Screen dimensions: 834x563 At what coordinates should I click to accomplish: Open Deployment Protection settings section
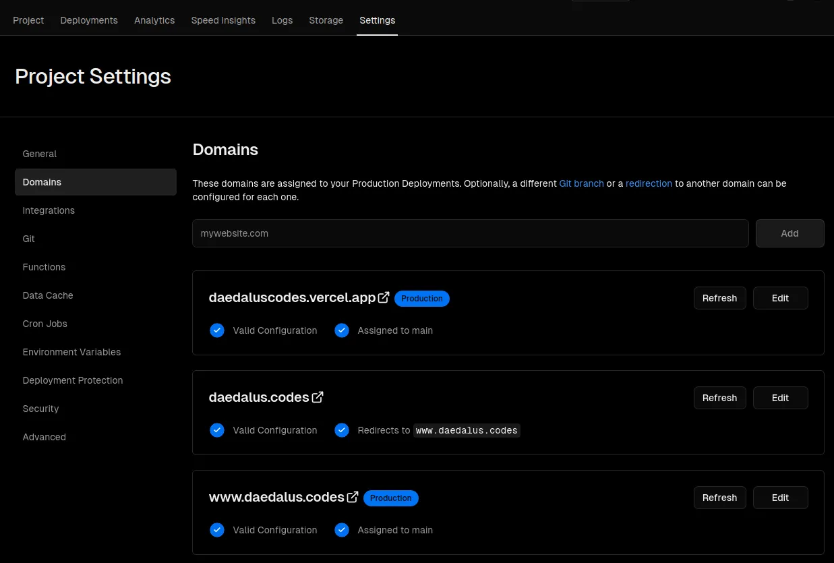pyautogui.click(x=73, y=380)
